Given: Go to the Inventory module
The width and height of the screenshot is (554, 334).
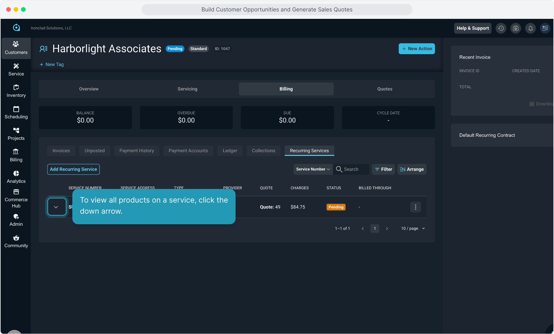Looking at the screenshot, I should pos(16,91).
